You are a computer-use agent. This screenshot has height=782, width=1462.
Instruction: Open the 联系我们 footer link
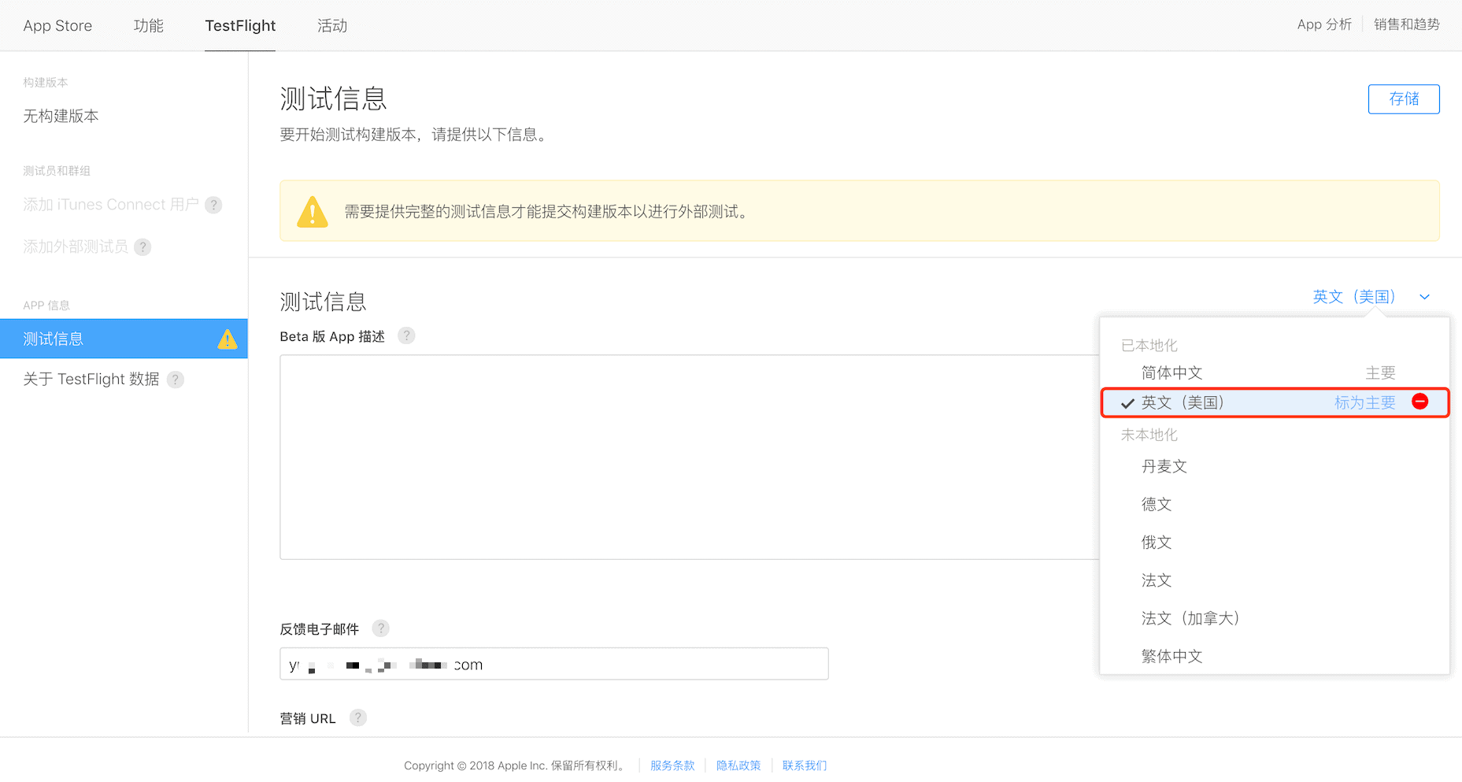[805, 765]
